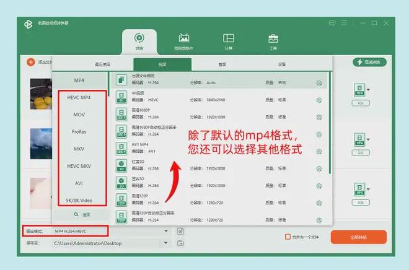Open the 转换 (Convert) main tab
Screen dimensions: 409x270
(139, 41)
